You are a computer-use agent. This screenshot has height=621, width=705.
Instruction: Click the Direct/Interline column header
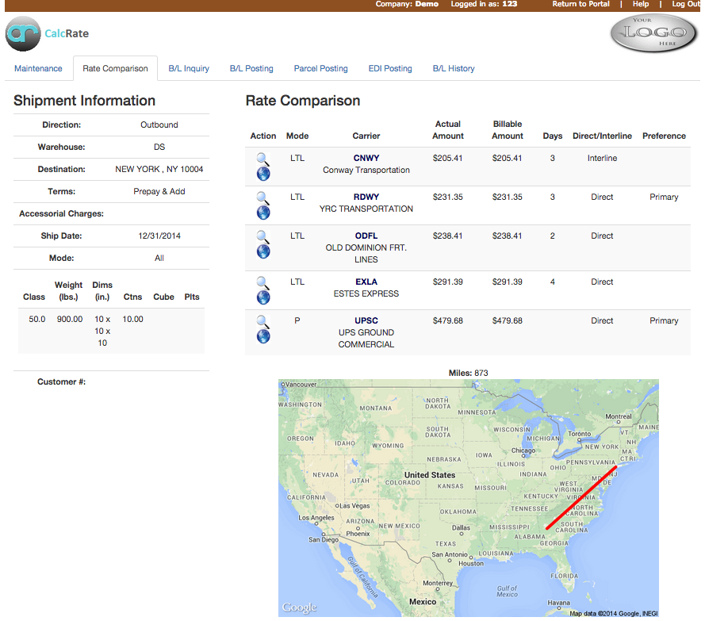click(x=602, y=136)
